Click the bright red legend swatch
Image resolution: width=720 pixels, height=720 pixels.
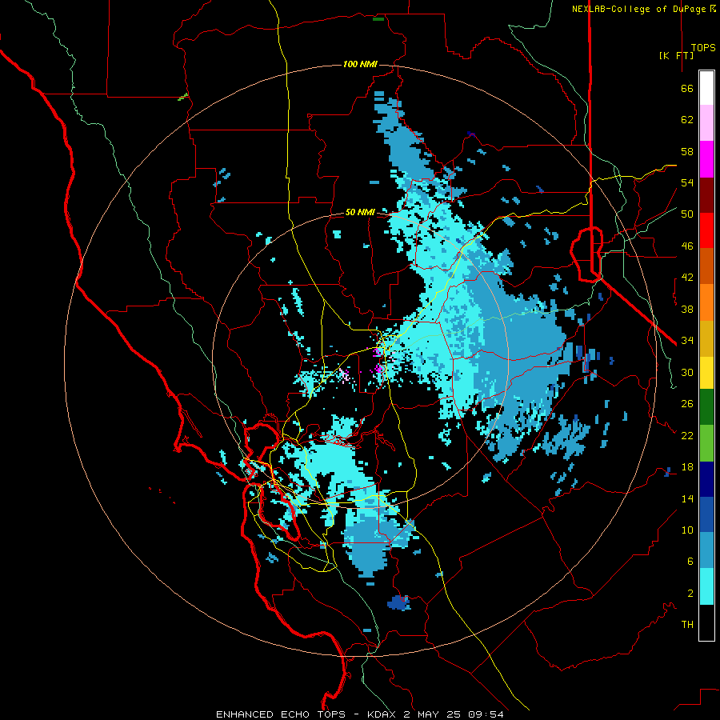point(706,230)
